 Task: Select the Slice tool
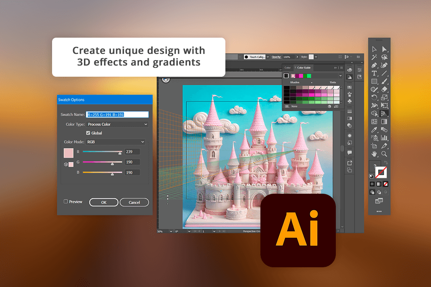384,146
